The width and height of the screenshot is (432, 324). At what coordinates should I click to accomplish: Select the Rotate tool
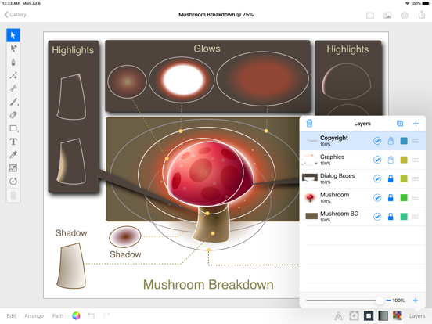[x=13, y=182]
